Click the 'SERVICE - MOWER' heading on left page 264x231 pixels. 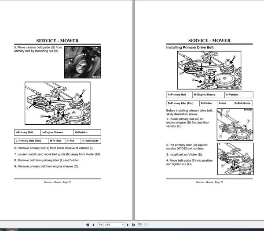[x=57, y=41]
